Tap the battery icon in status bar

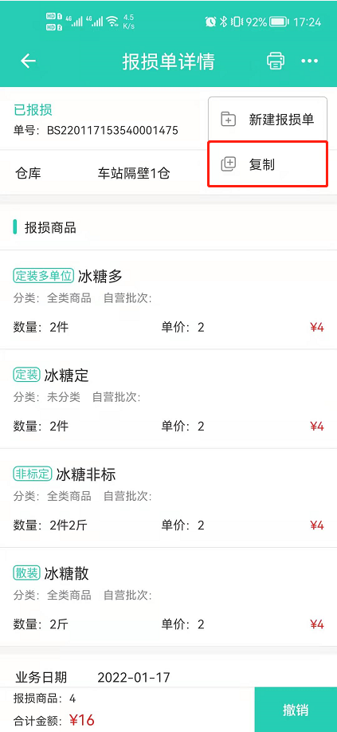pos(280,22)
